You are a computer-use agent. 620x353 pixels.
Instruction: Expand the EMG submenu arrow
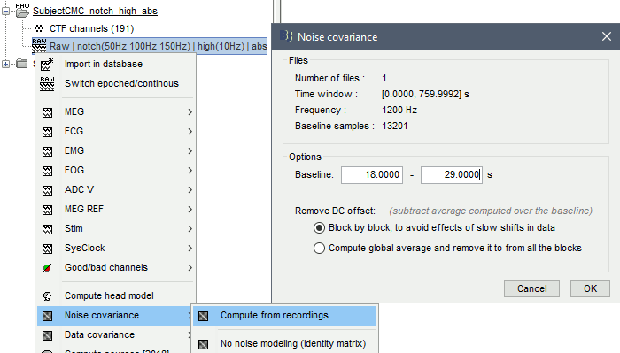(x=190, y=150)
